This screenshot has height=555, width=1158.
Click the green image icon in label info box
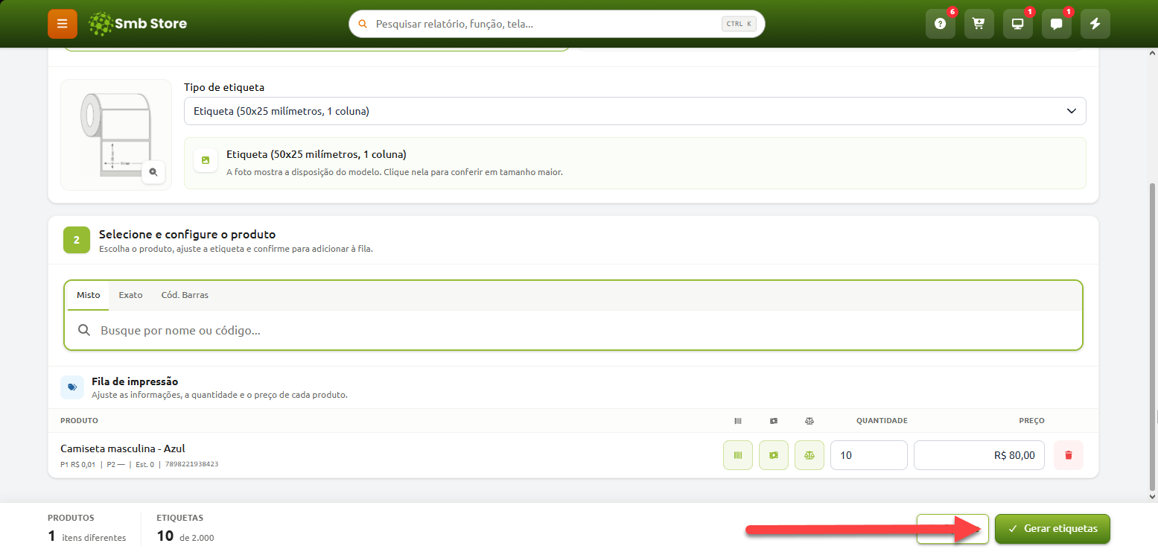pyautogui.click(x=206, y=160)
